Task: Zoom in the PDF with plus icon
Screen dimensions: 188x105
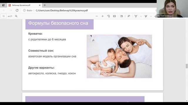Action: pyautogui.click(x=103, y=16)
